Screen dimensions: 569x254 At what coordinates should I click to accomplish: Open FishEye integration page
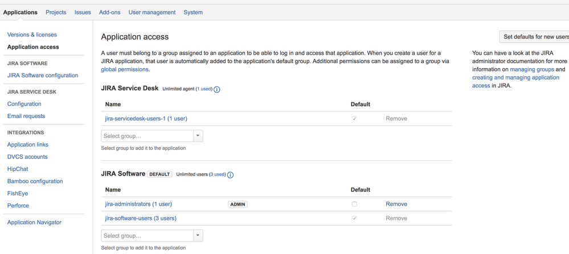pyautogui.click(x=18, y=194)
